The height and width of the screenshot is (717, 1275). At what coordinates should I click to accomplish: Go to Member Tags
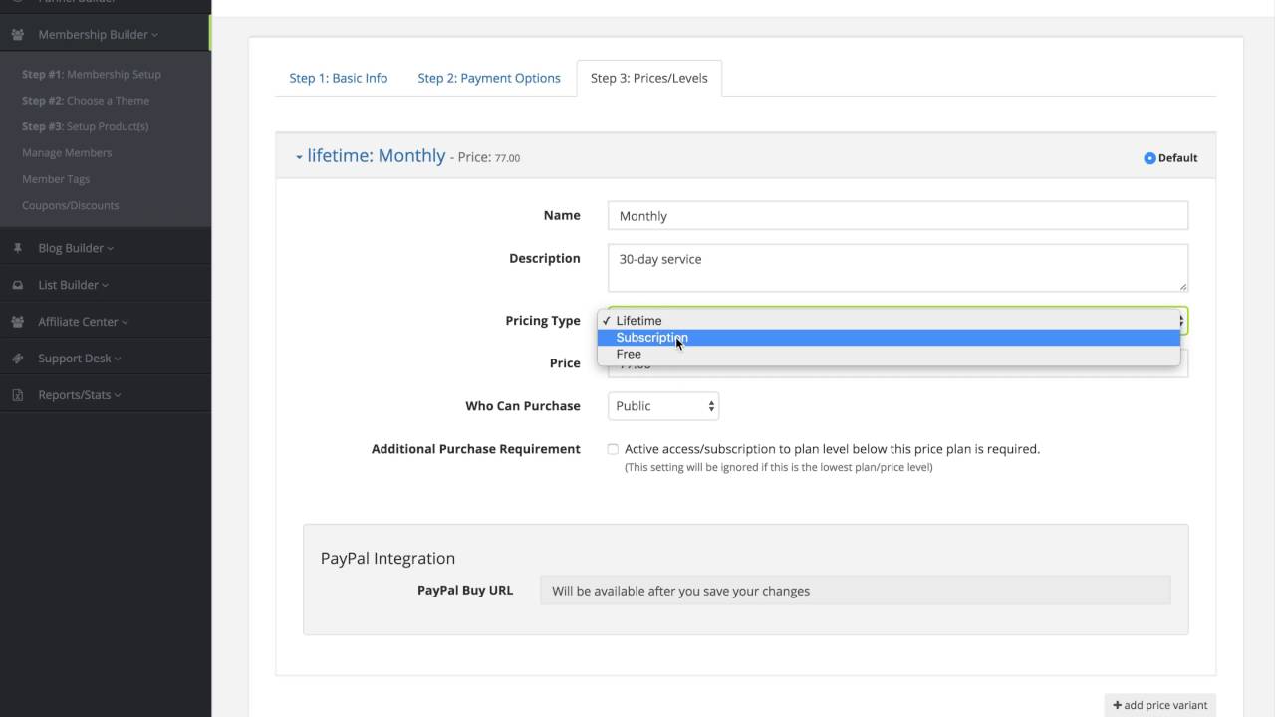[x=56, y=179]
